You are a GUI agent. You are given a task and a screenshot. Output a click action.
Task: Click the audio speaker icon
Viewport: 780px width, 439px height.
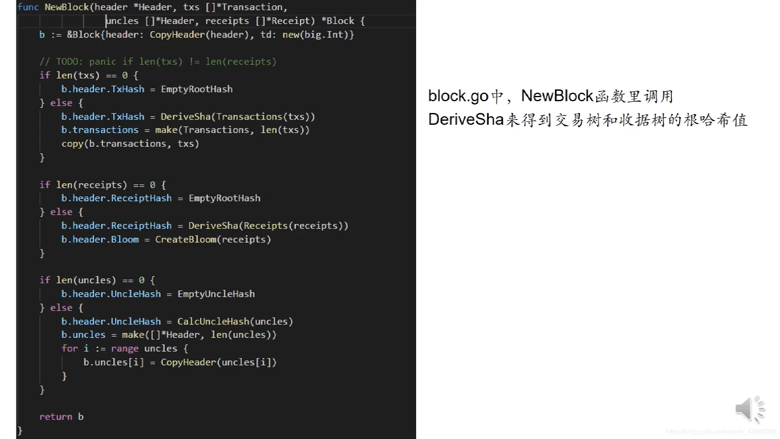pyautogui.click(x=750, y=409)
